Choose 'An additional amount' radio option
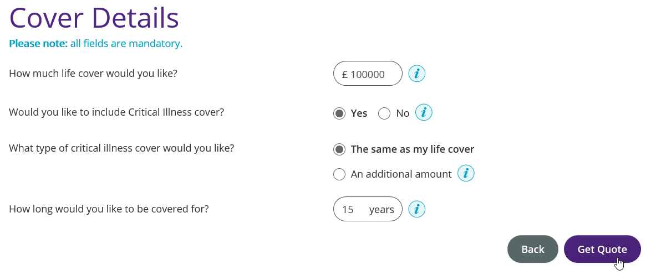Viewport: 646px width, 280px height. click(339, 174)
